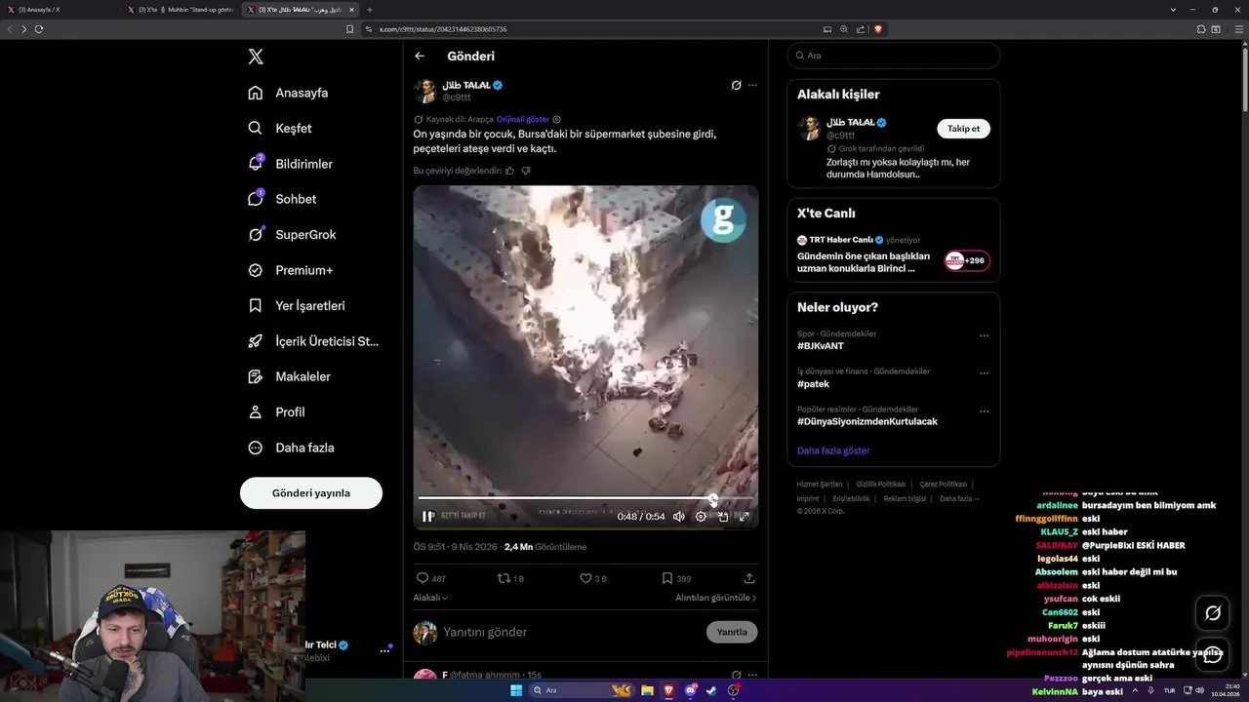Open a new browser tab
The image size is (1249, 702).
(370, 10)
